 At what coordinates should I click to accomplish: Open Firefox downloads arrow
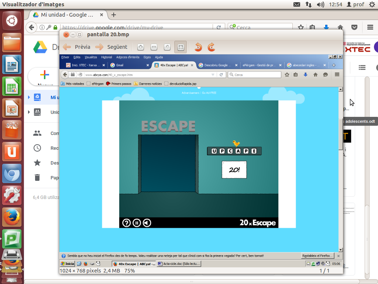tap(326, 27)
